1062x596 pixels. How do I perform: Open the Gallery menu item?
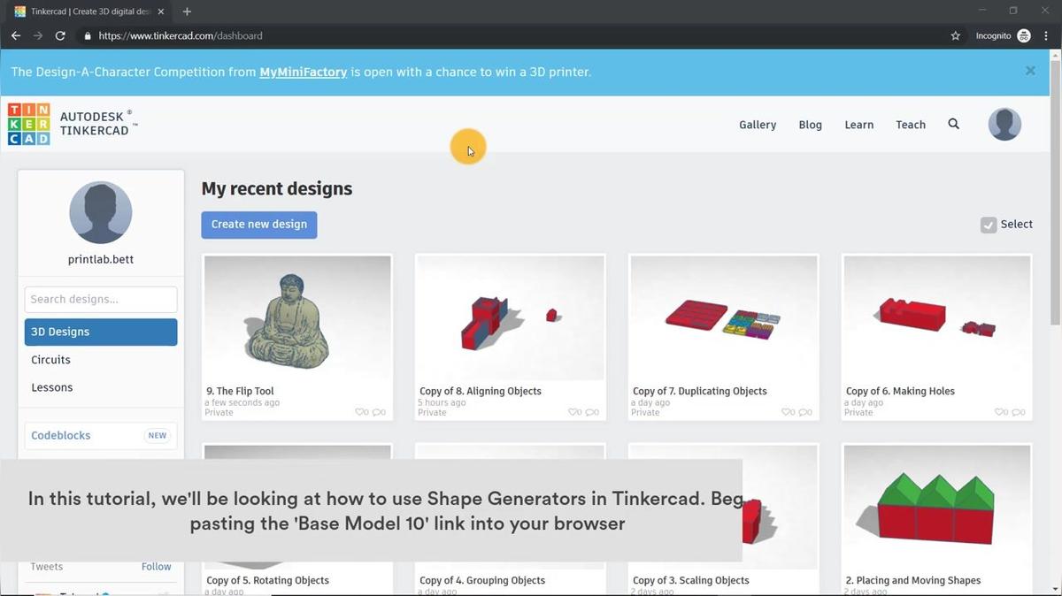tap(758, 125)
